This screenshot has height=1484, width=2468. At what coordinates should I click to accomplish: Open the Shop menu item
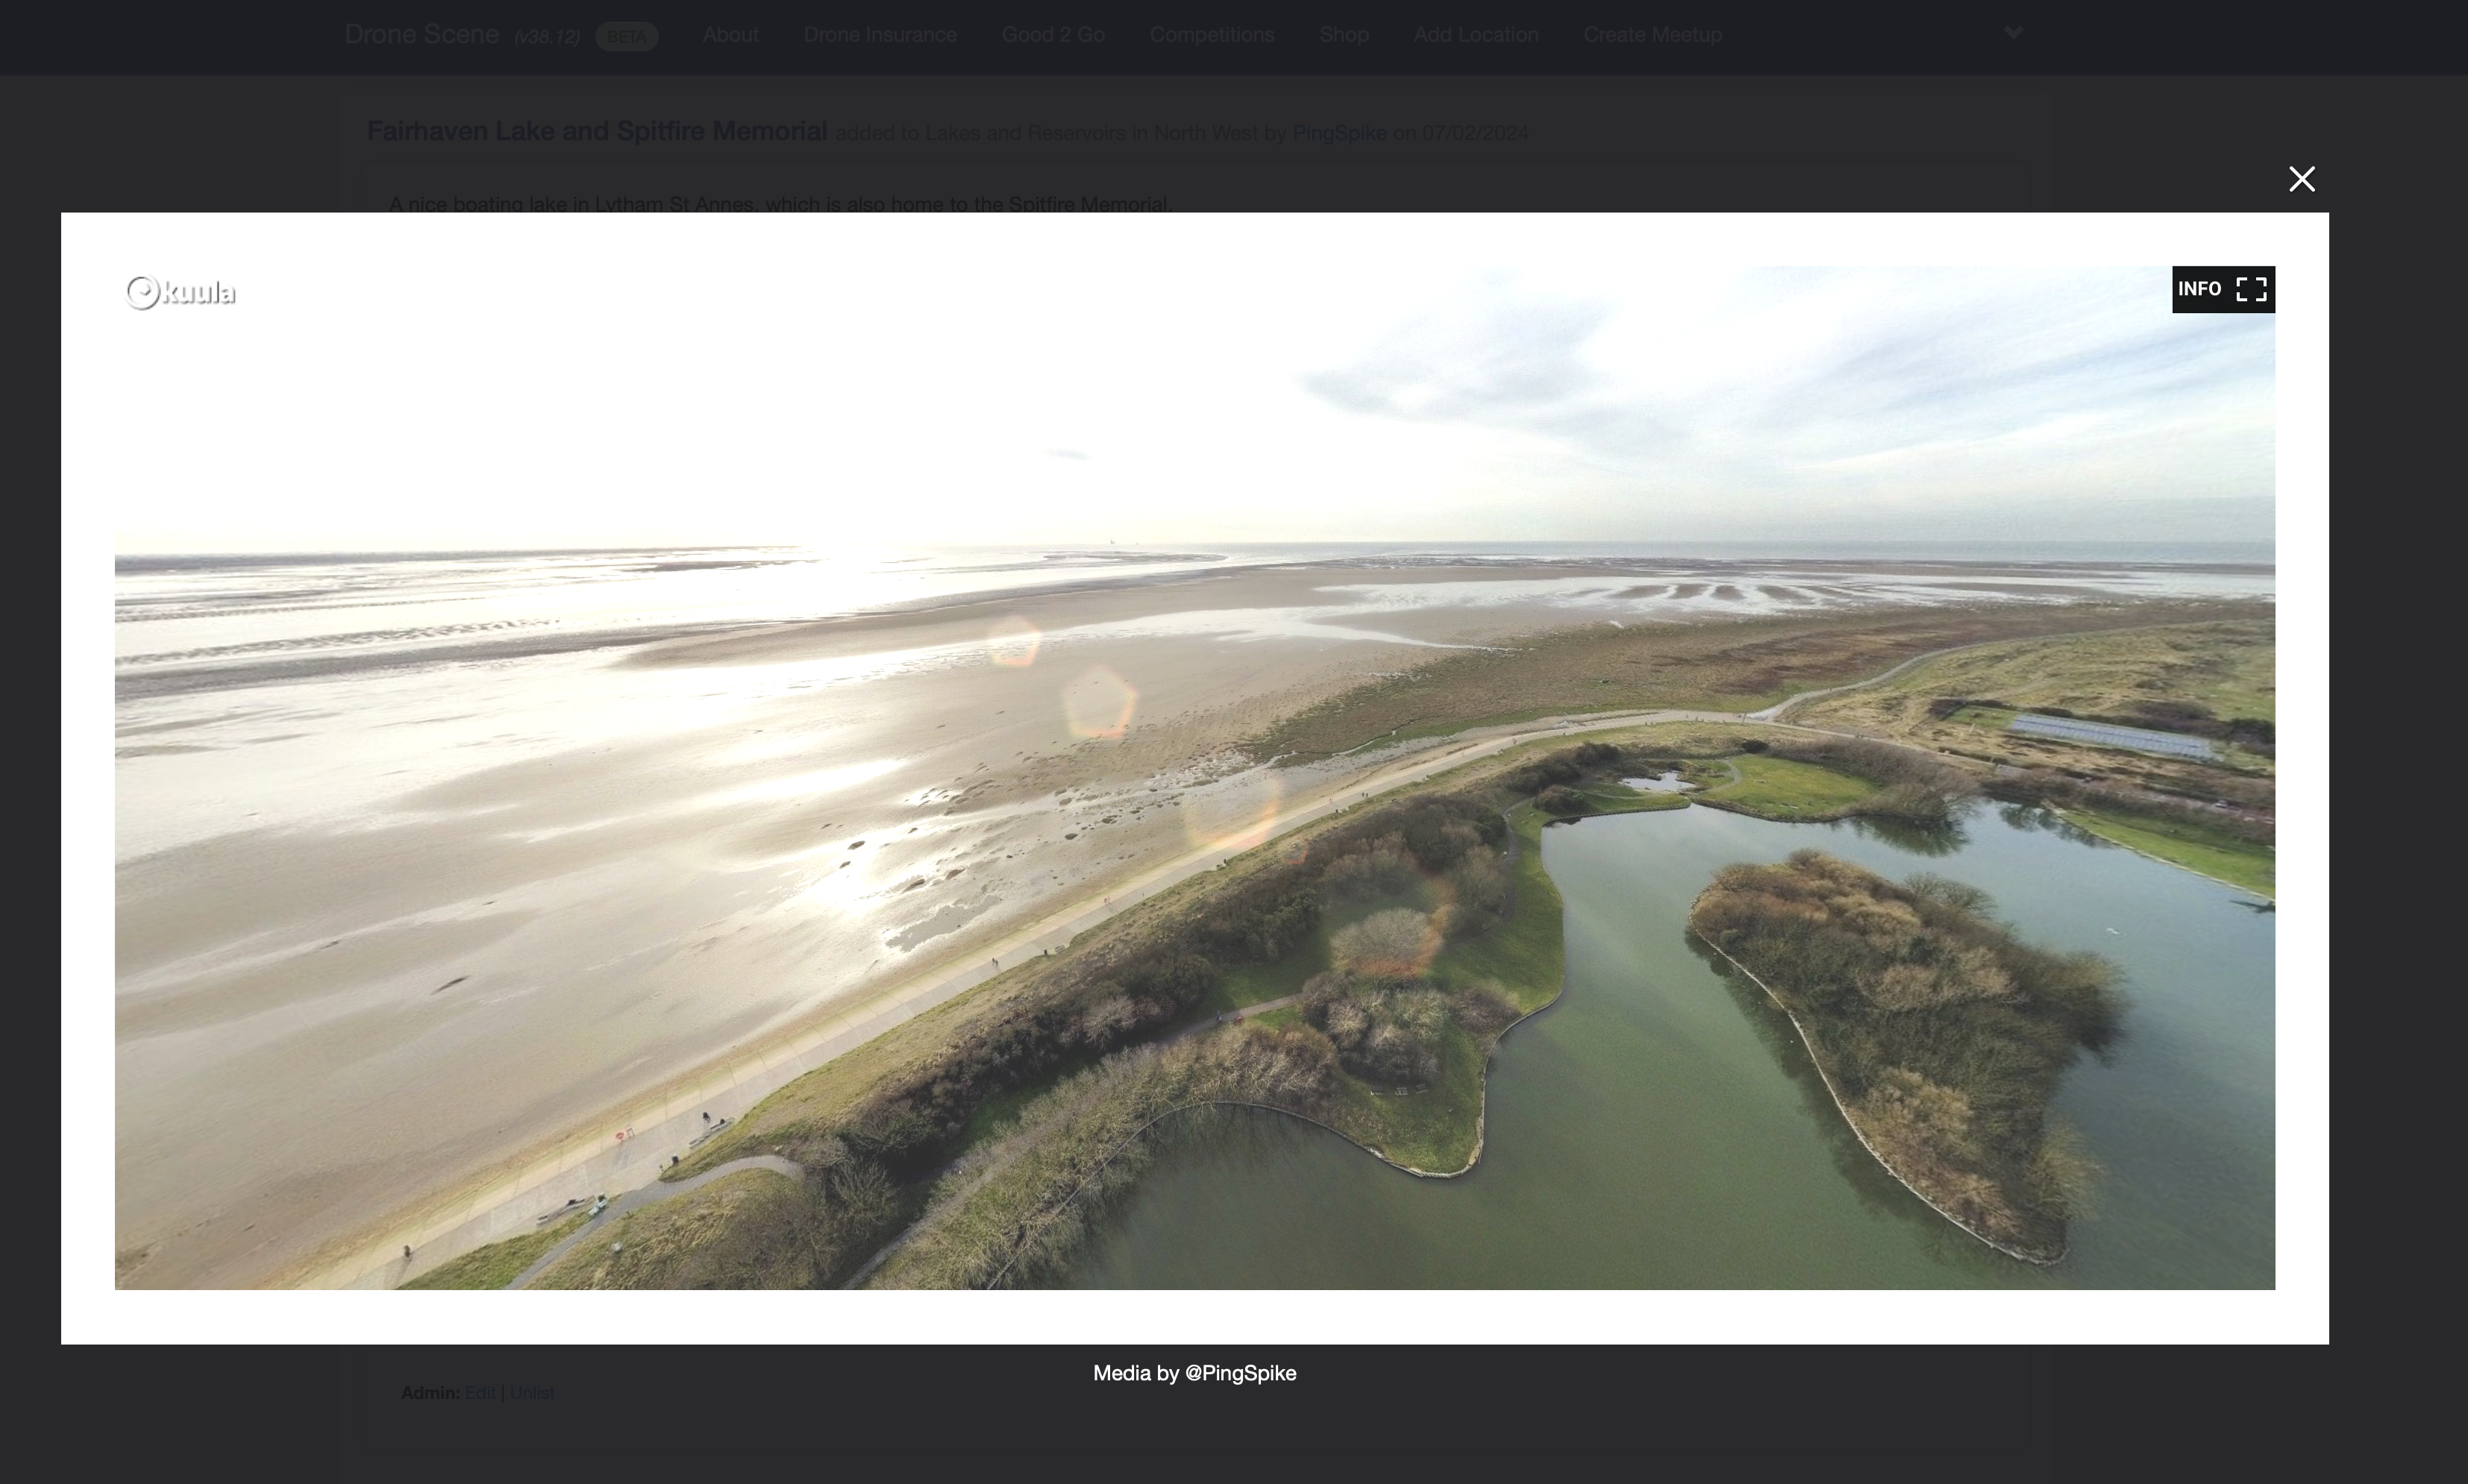(1344, 35)
